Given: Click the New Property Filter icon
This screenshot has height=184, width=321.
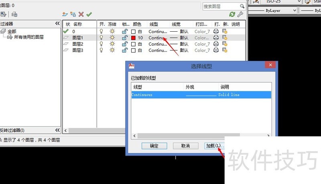Looking at the screenshot, I should [3, 14].
